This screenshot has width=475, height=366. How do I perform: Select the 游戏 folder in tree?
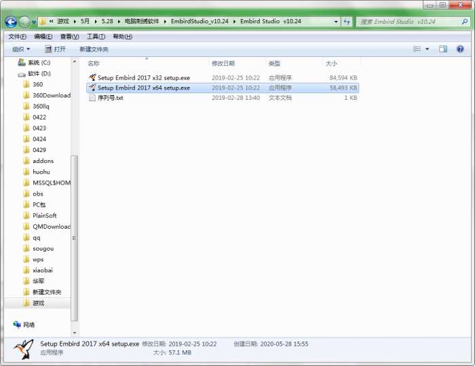pyautogui.click(x=34, y=303)
